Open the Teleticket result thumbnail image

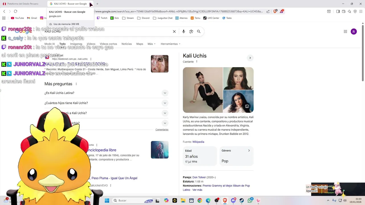160,64
